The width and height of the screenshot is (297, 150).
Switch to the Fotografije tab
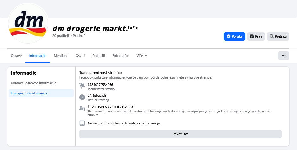click(121, 56)
